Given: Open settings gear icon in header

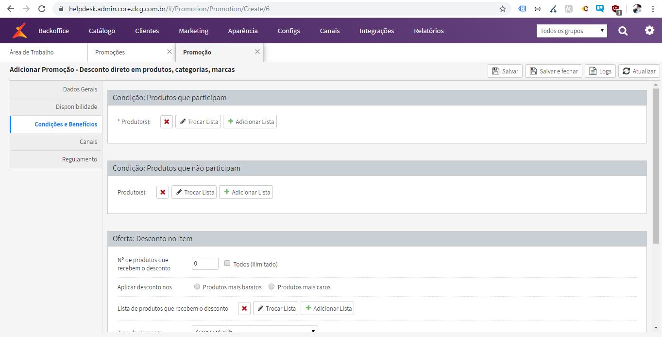Looking at the screenshot, I should (649, 30).
